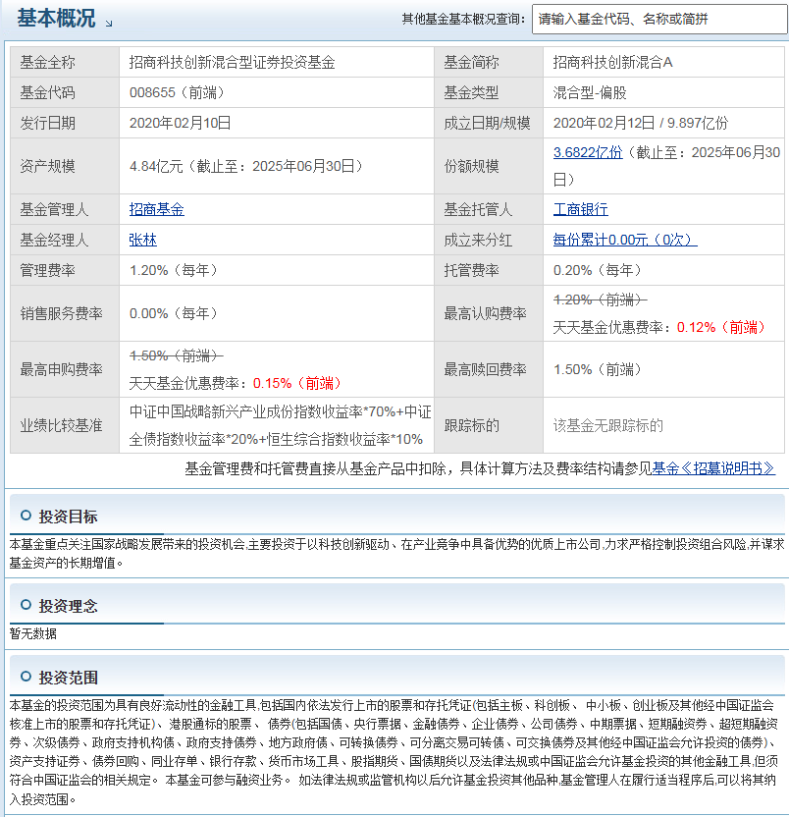Click establishment value 2020年02月12日 / 9.897亿份

[641, 123]
